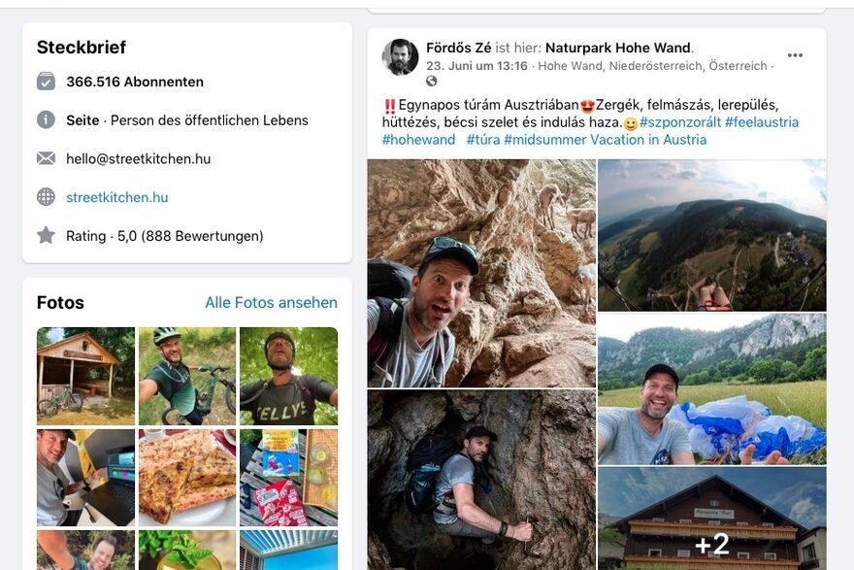Image resolution: width=854 pixels, height=570 pixels.
Task: Open the streetkitchen.hu website link
Action: click(117, 197)
